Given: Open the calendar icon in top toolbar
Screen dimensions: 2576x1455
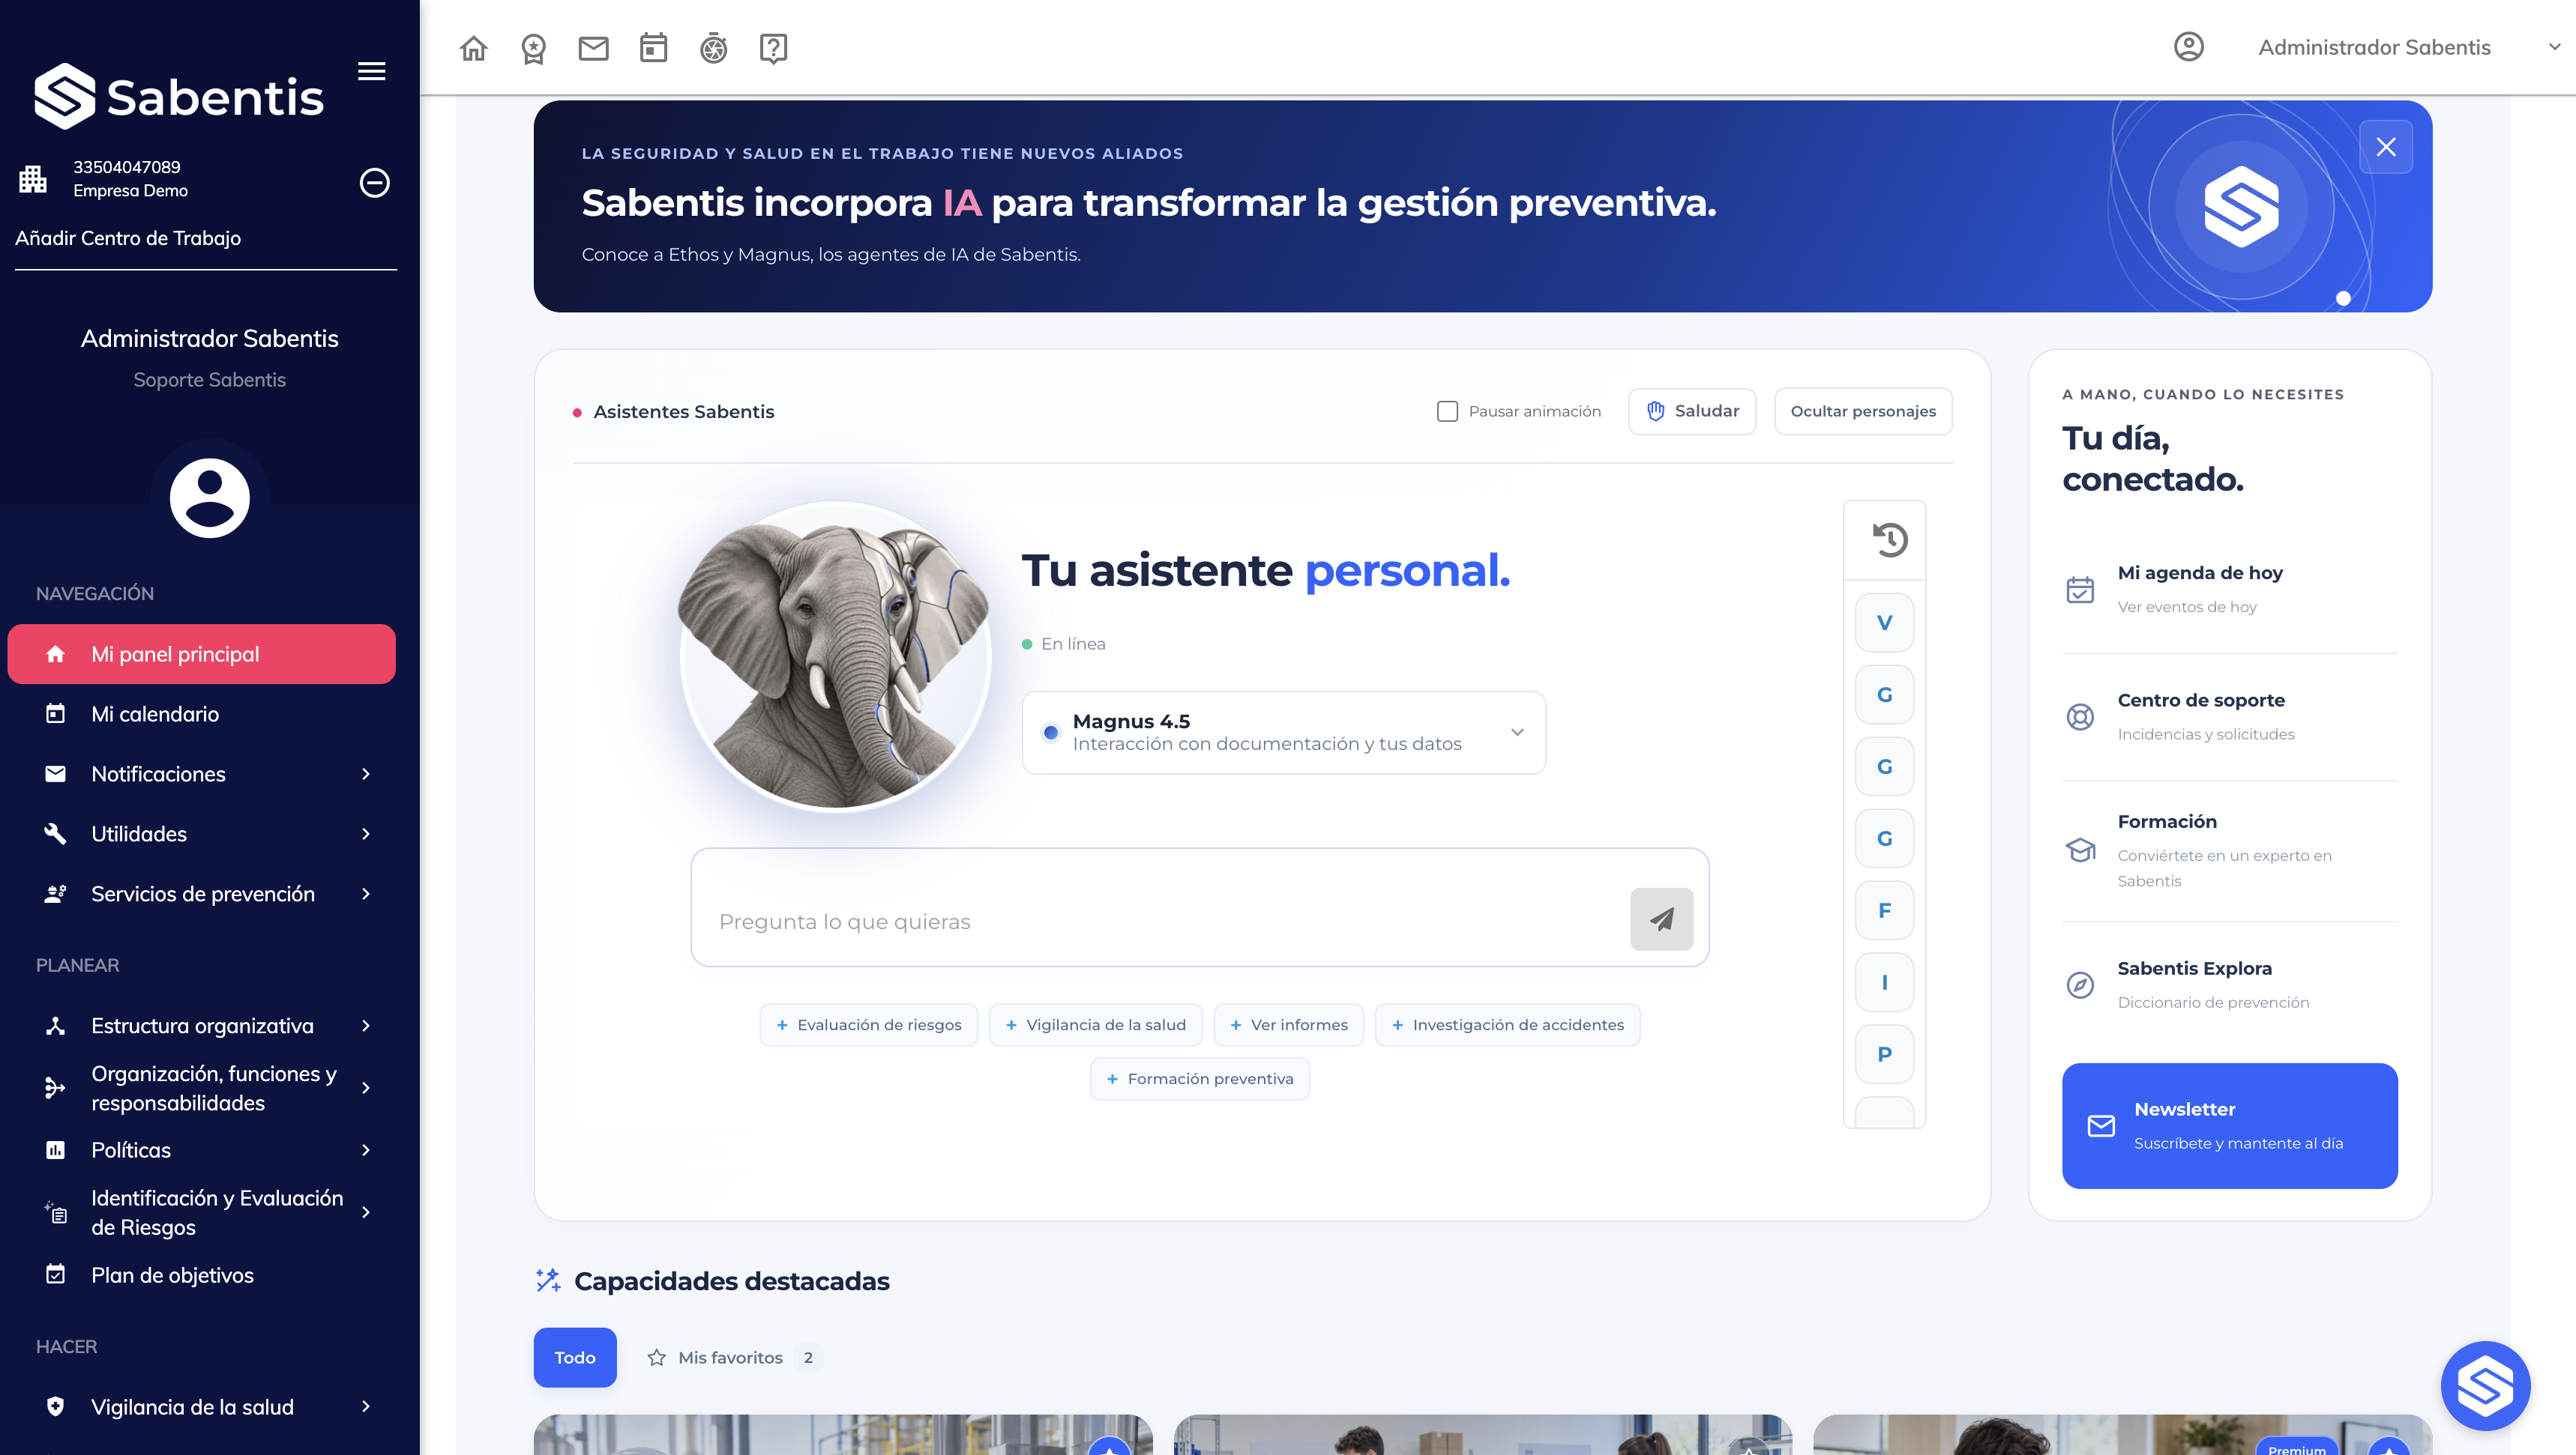Looking at the screenshot, I should click(x=653, y=48).
